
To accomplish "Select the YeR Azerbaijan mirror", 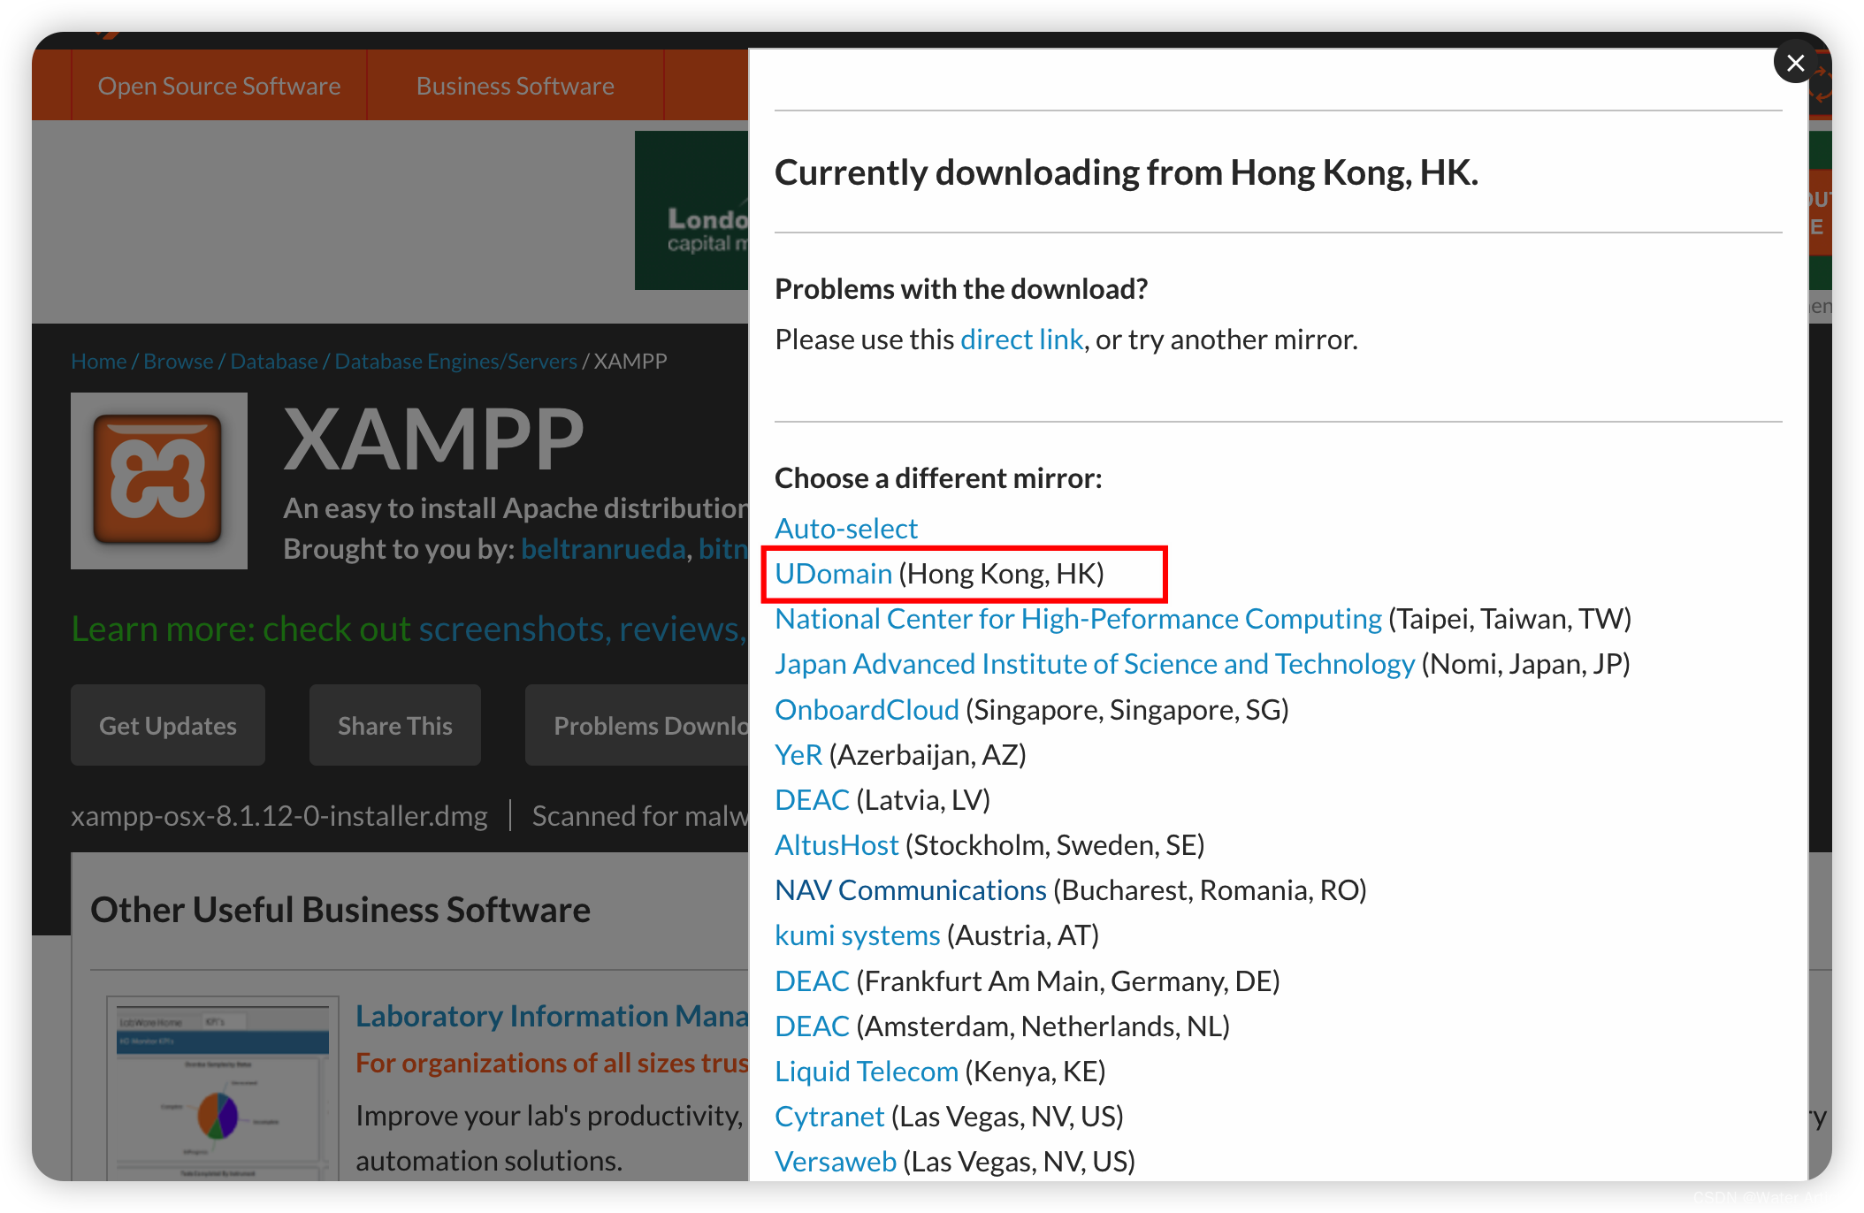I will click(798, 754).
